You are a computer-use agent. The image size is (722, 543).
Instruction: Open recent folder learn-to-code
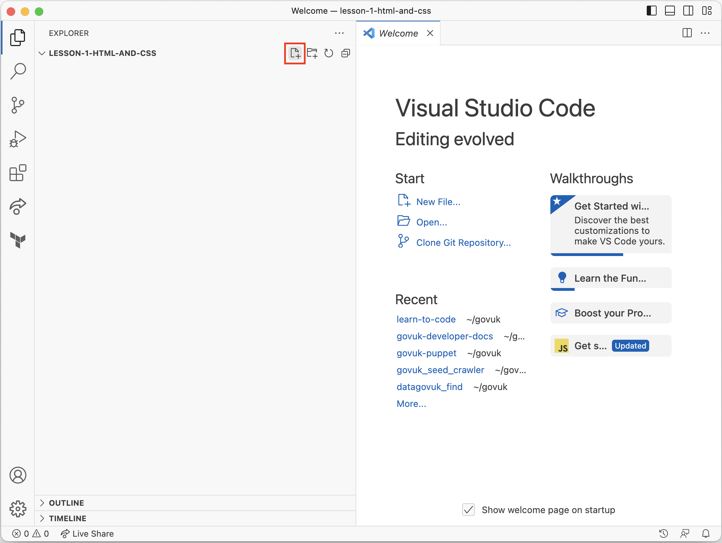426,319
